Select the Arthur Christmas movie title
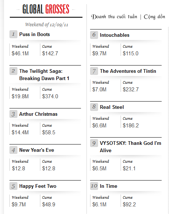Image resolution: width=170 pixels, height=214 pixels. tap(38, 114)
